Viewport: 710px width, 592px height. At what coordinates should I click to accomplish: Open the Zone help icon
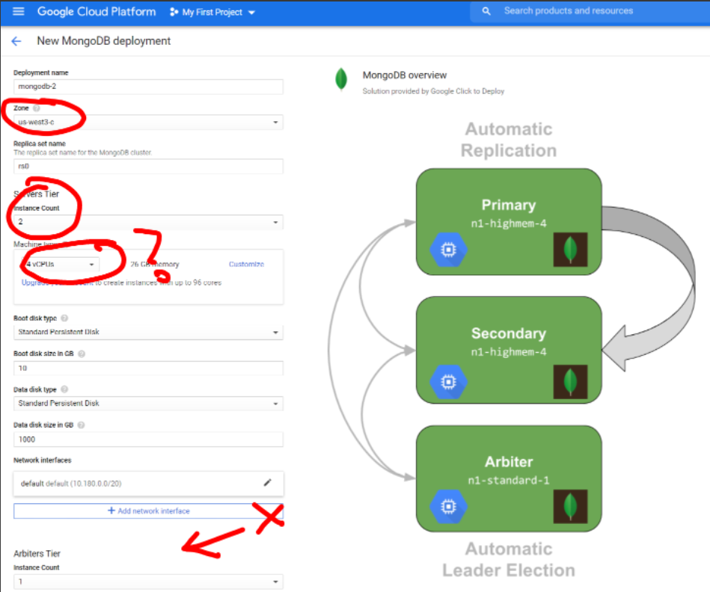point(36,108)
